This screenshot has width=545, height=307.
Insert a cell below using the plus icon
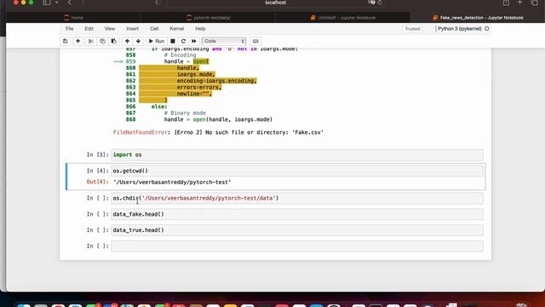(x=77, y=41)
